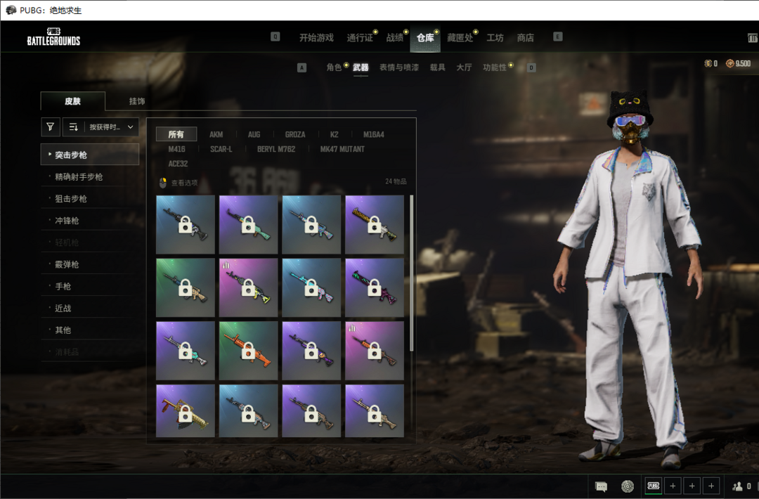Click the mouse icon beside 查看选项

click(162, 183)
